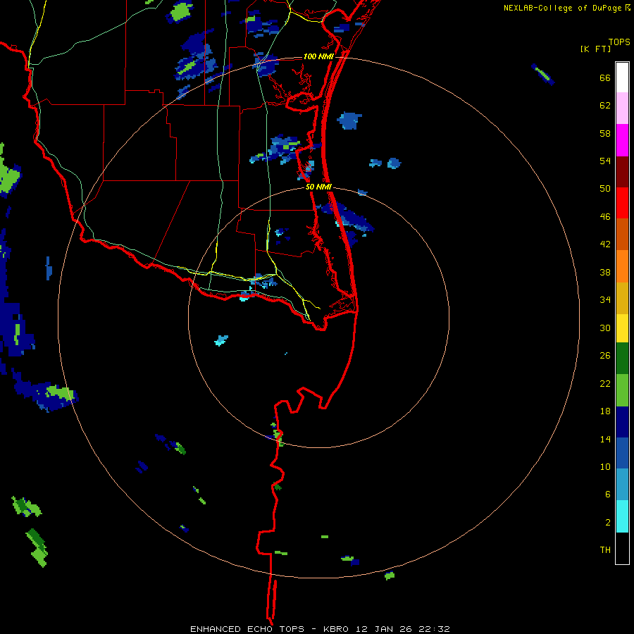Click the dark red 54 kft legend swatch

(x=622, y=171)
